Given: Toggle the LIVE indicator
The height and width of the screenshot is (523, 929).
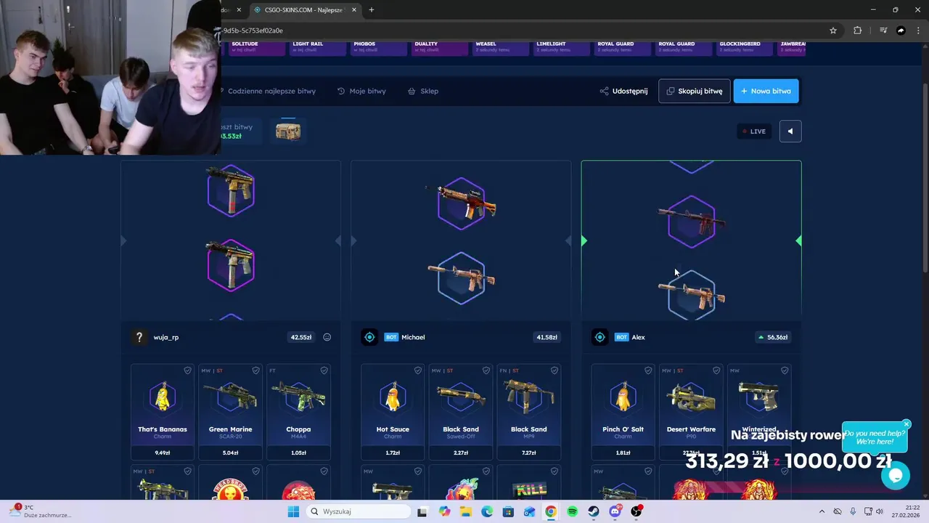Looking at the screenshot, I should point(754,131).
